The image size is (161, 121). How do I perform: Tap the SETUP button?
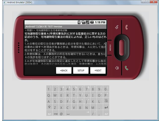point(81,71)
